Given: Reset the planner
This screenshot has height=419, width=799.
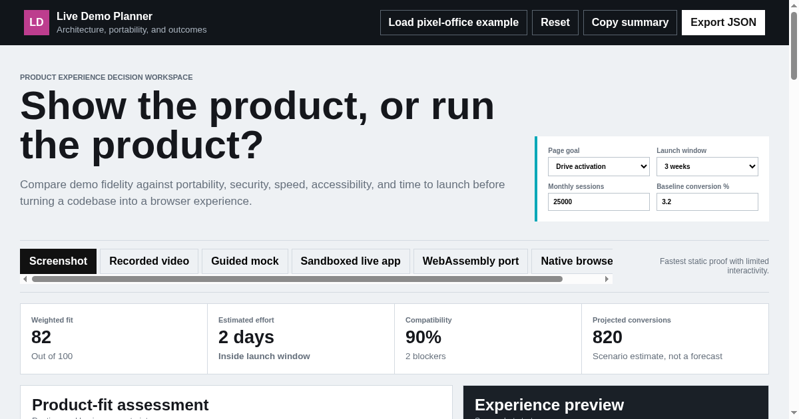Looking at the screenshot, I should pos(555,23).
